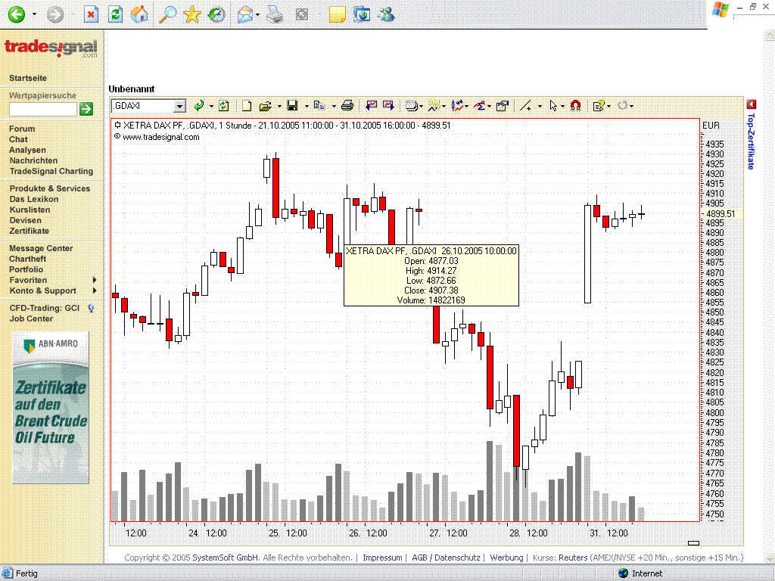775x581 pixels.
Task: Click the ABN-AMRO Zertifikate banner ad
Action: [51, 407]
